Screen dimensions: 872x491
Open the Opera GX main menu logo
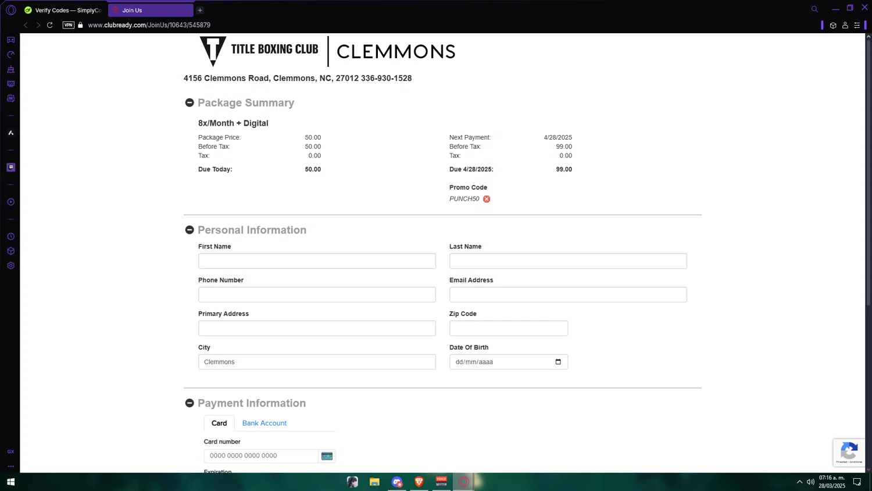tap(10, 10)
